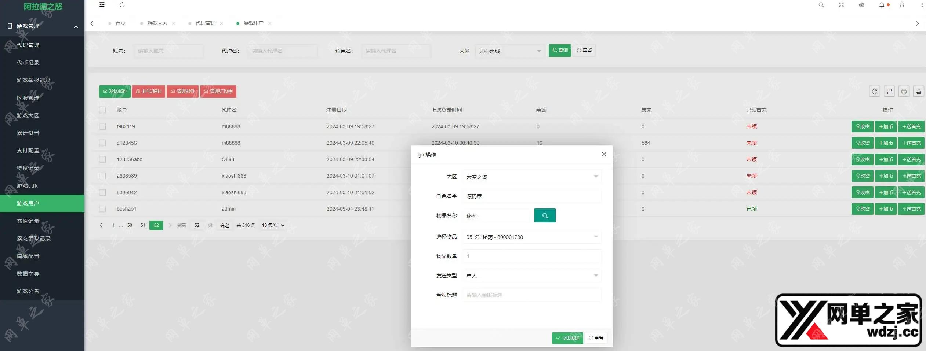This screenshot has width=926, height=351.
Task: Open the column filter grid icon
Action: [889, 91]
